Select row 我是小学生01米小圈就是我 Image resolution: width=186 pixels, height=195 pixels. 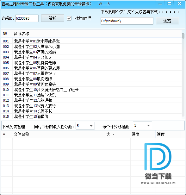[x=91, y=41]
